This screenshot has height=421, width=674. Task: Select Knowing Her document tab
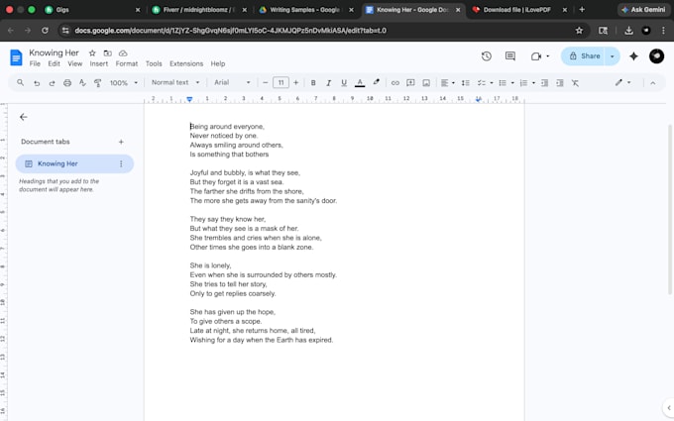[x=74, y=163]
